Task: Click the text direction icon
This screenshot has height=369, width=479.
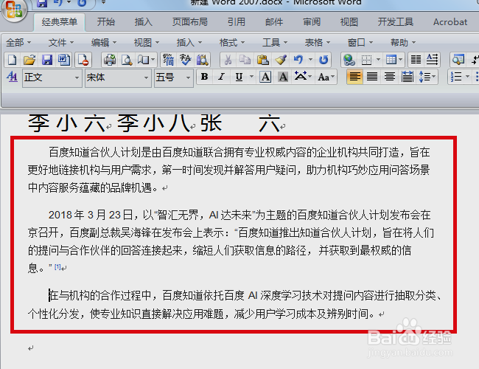Action: (x=433, y=60)
